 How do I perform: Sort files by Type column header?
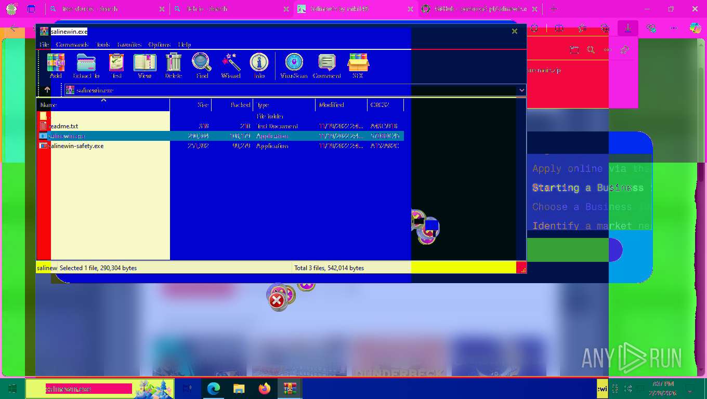point(284,105)
